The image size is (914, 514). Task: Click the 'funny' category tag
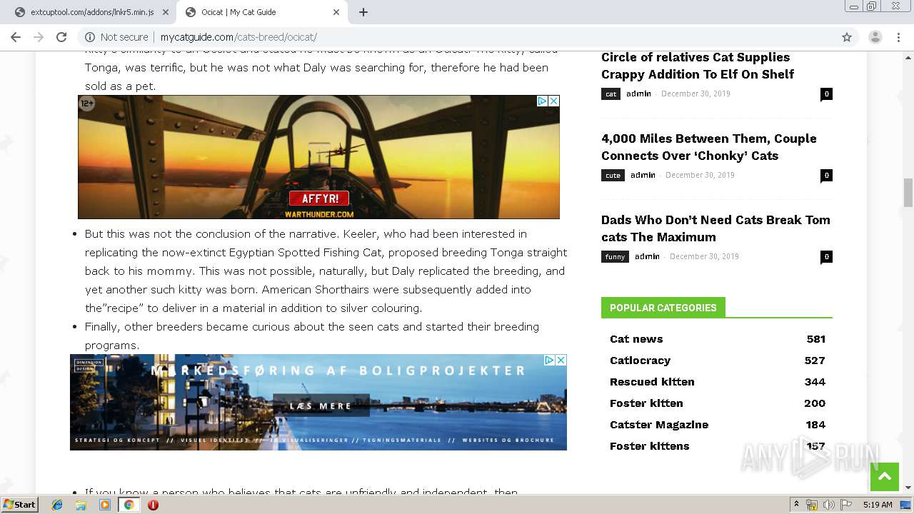click(x=615, y=256)
